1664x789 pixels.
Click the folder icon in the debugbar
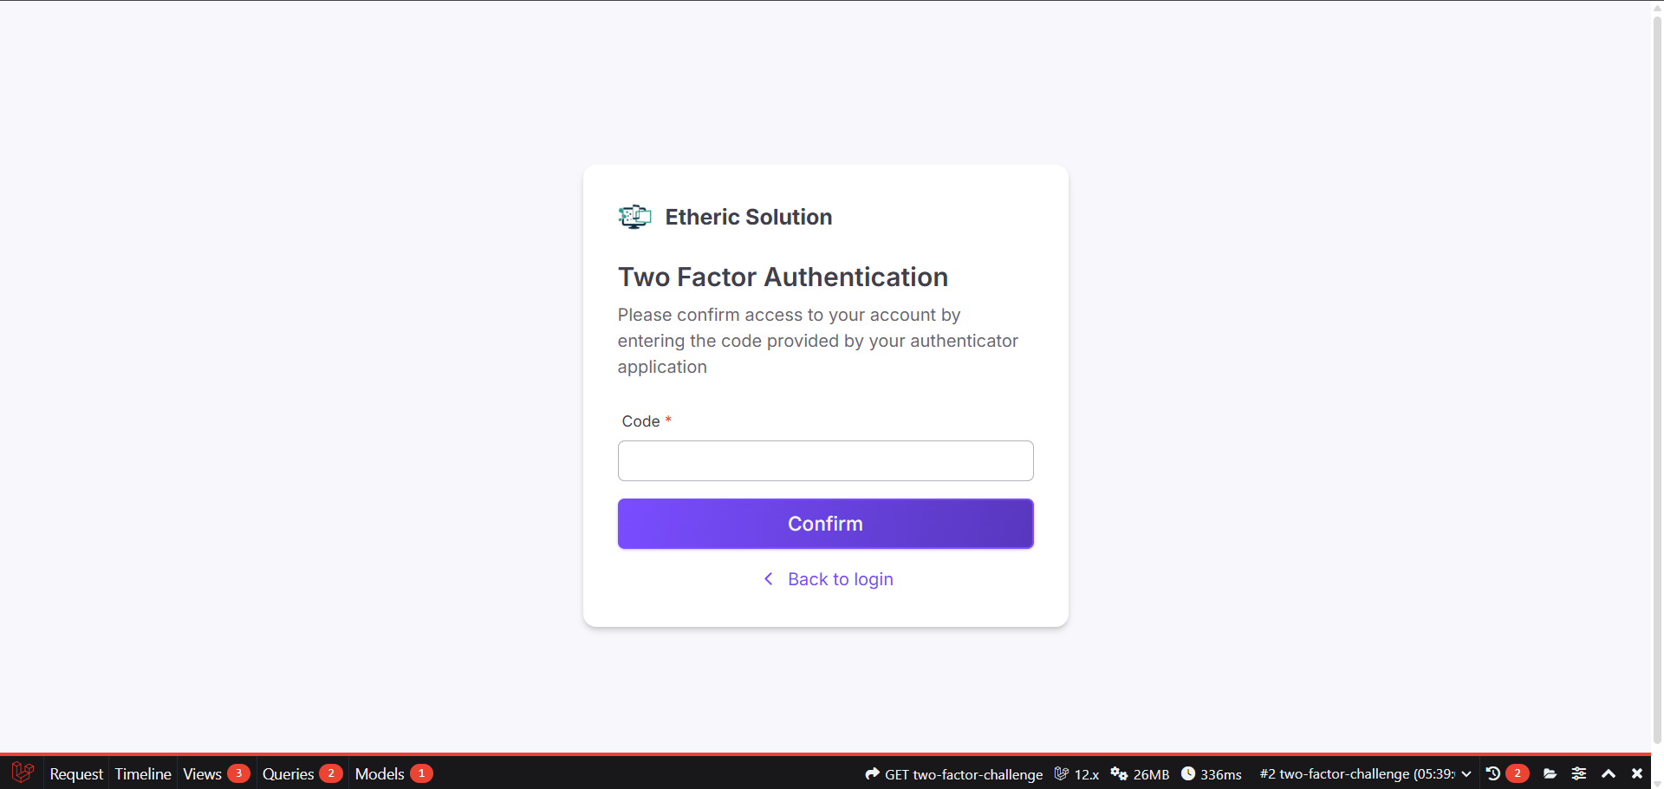tap(1551, 773)
